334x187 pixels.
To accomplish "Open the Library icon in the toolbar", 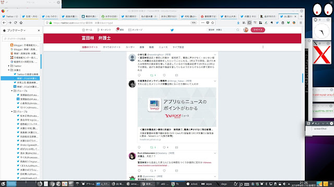I will click(244, 23).
